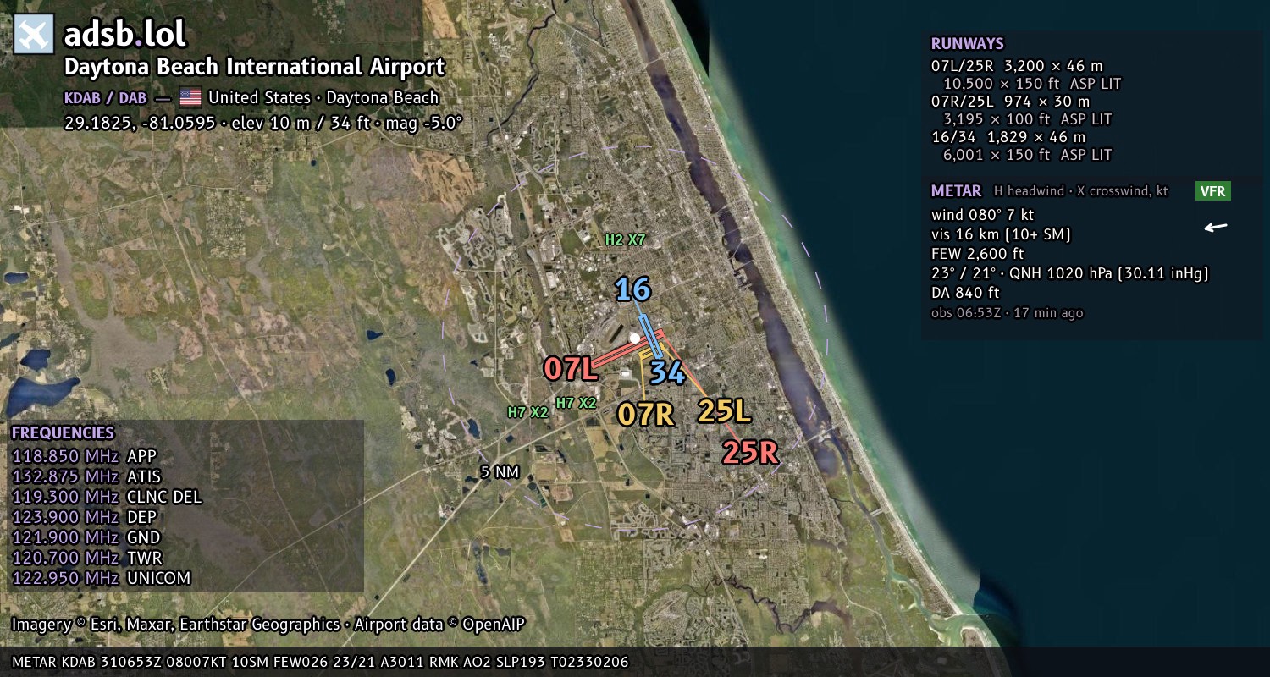Click the raw METAR KDAB string at bottom
The height and width of the screenshot is (677, 1270).
321,662
